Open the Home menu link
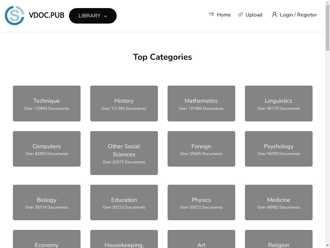 224,15
